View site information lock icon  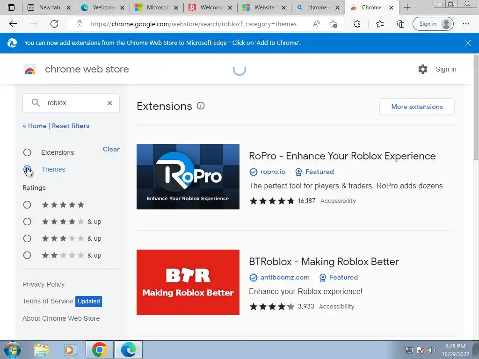coord(80,24)
